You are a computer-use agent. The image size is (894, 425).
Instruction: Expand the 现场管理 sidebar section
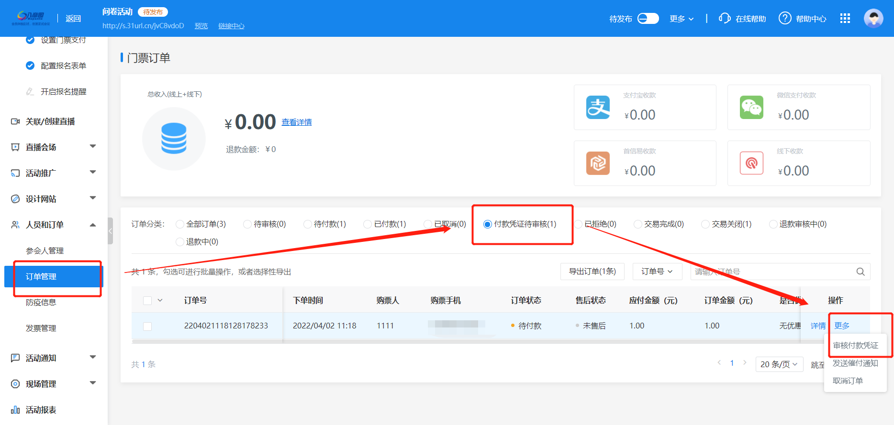point(93,383)
